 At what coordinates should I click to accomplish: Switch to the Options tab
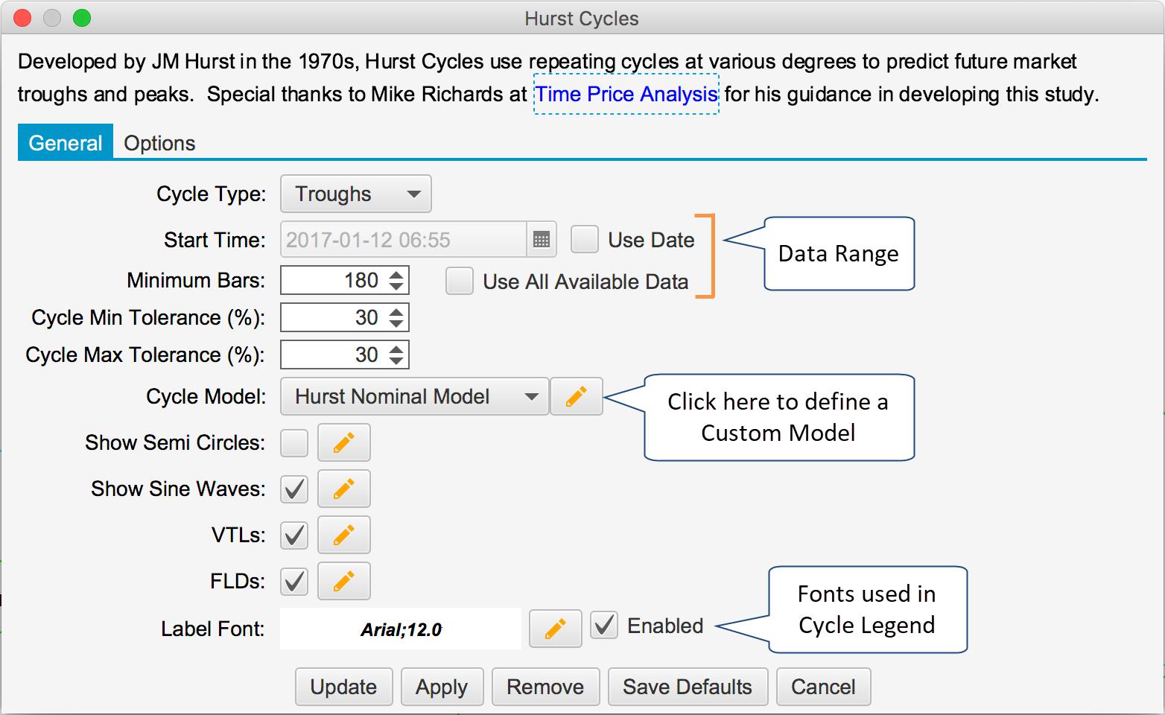(159, 143)
